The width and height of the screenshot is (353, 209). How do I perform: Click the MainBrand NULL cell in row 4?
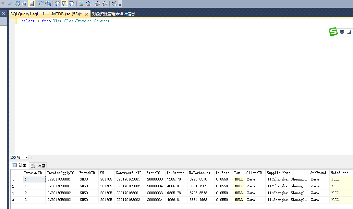click(x=341, y=200)
